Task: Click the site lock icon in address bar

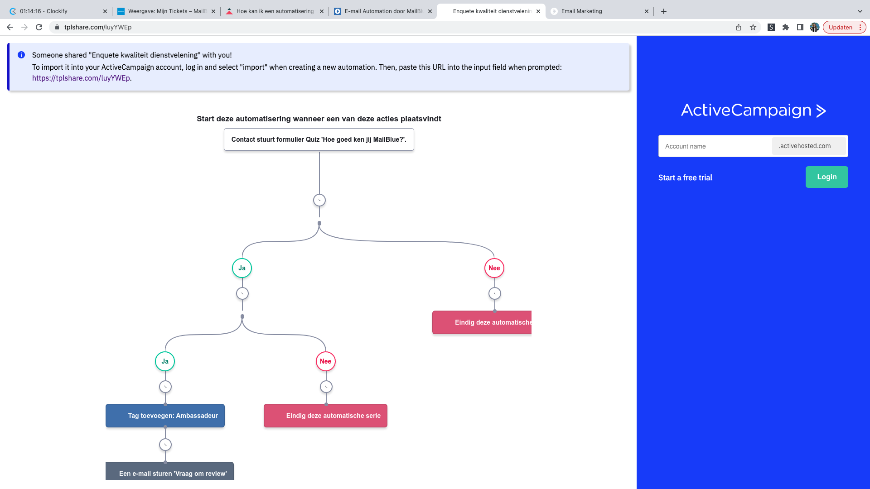Action: coord(57,27)
